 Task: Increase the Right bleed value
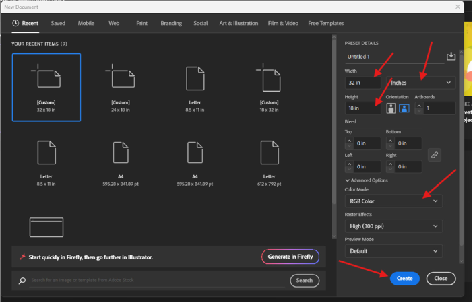point(390,164)
